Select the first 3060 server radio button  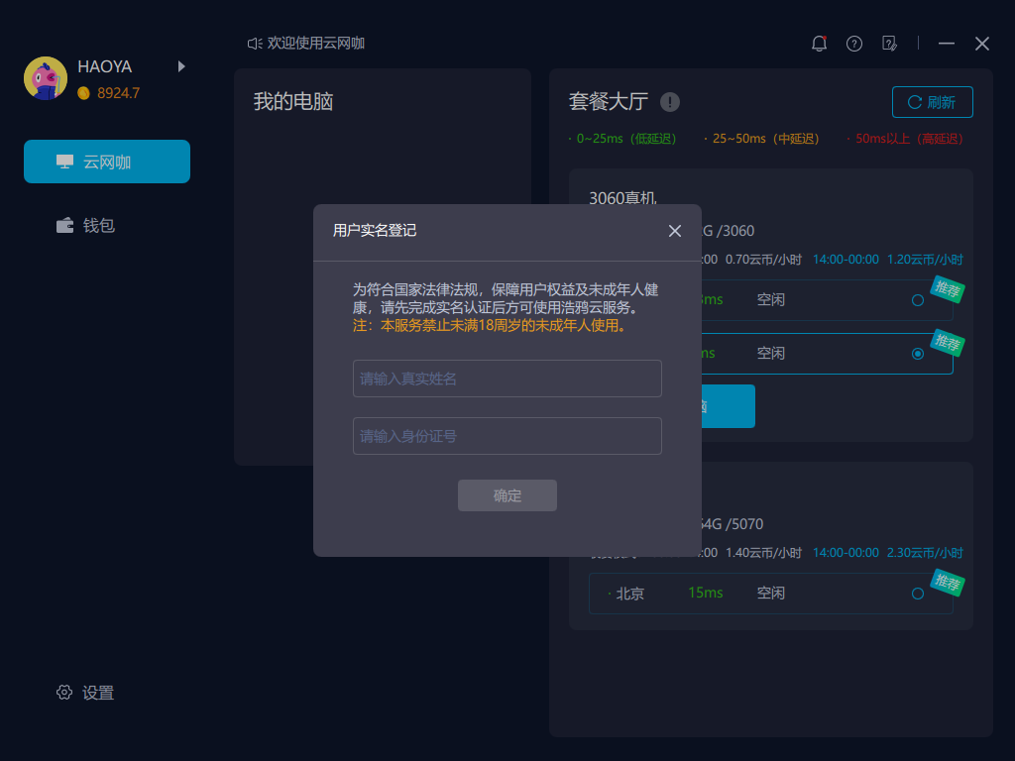click(x=918, y=299)
